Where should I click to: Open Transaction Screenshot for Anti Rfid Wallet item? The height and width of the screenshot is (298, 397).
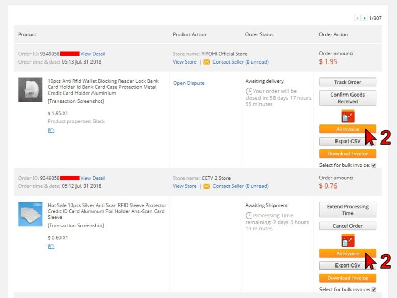[x=75, y=101]
